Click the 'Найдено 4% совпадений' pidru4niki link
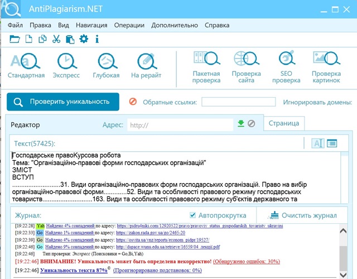 point(70,225)
